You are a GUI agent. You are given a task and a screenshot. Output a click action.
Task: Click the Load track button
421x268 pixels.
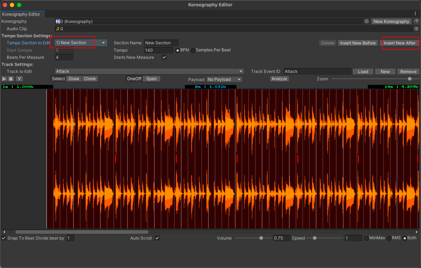click(x=363, y=71)
